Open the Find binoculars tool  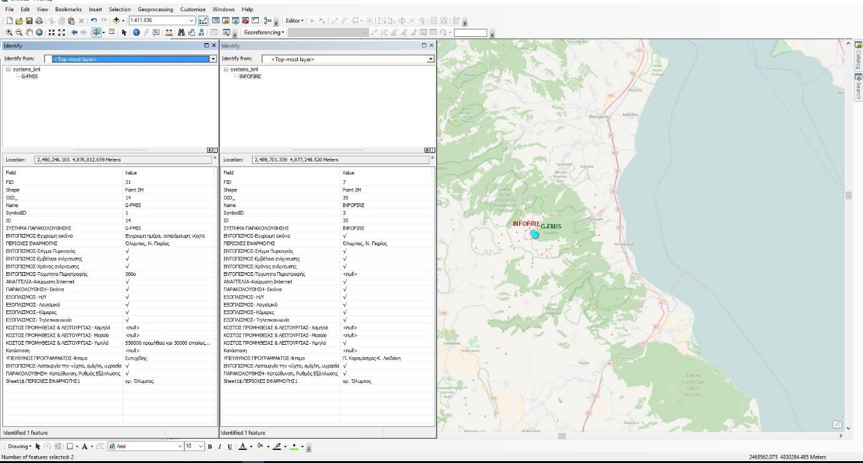[181, 33]
